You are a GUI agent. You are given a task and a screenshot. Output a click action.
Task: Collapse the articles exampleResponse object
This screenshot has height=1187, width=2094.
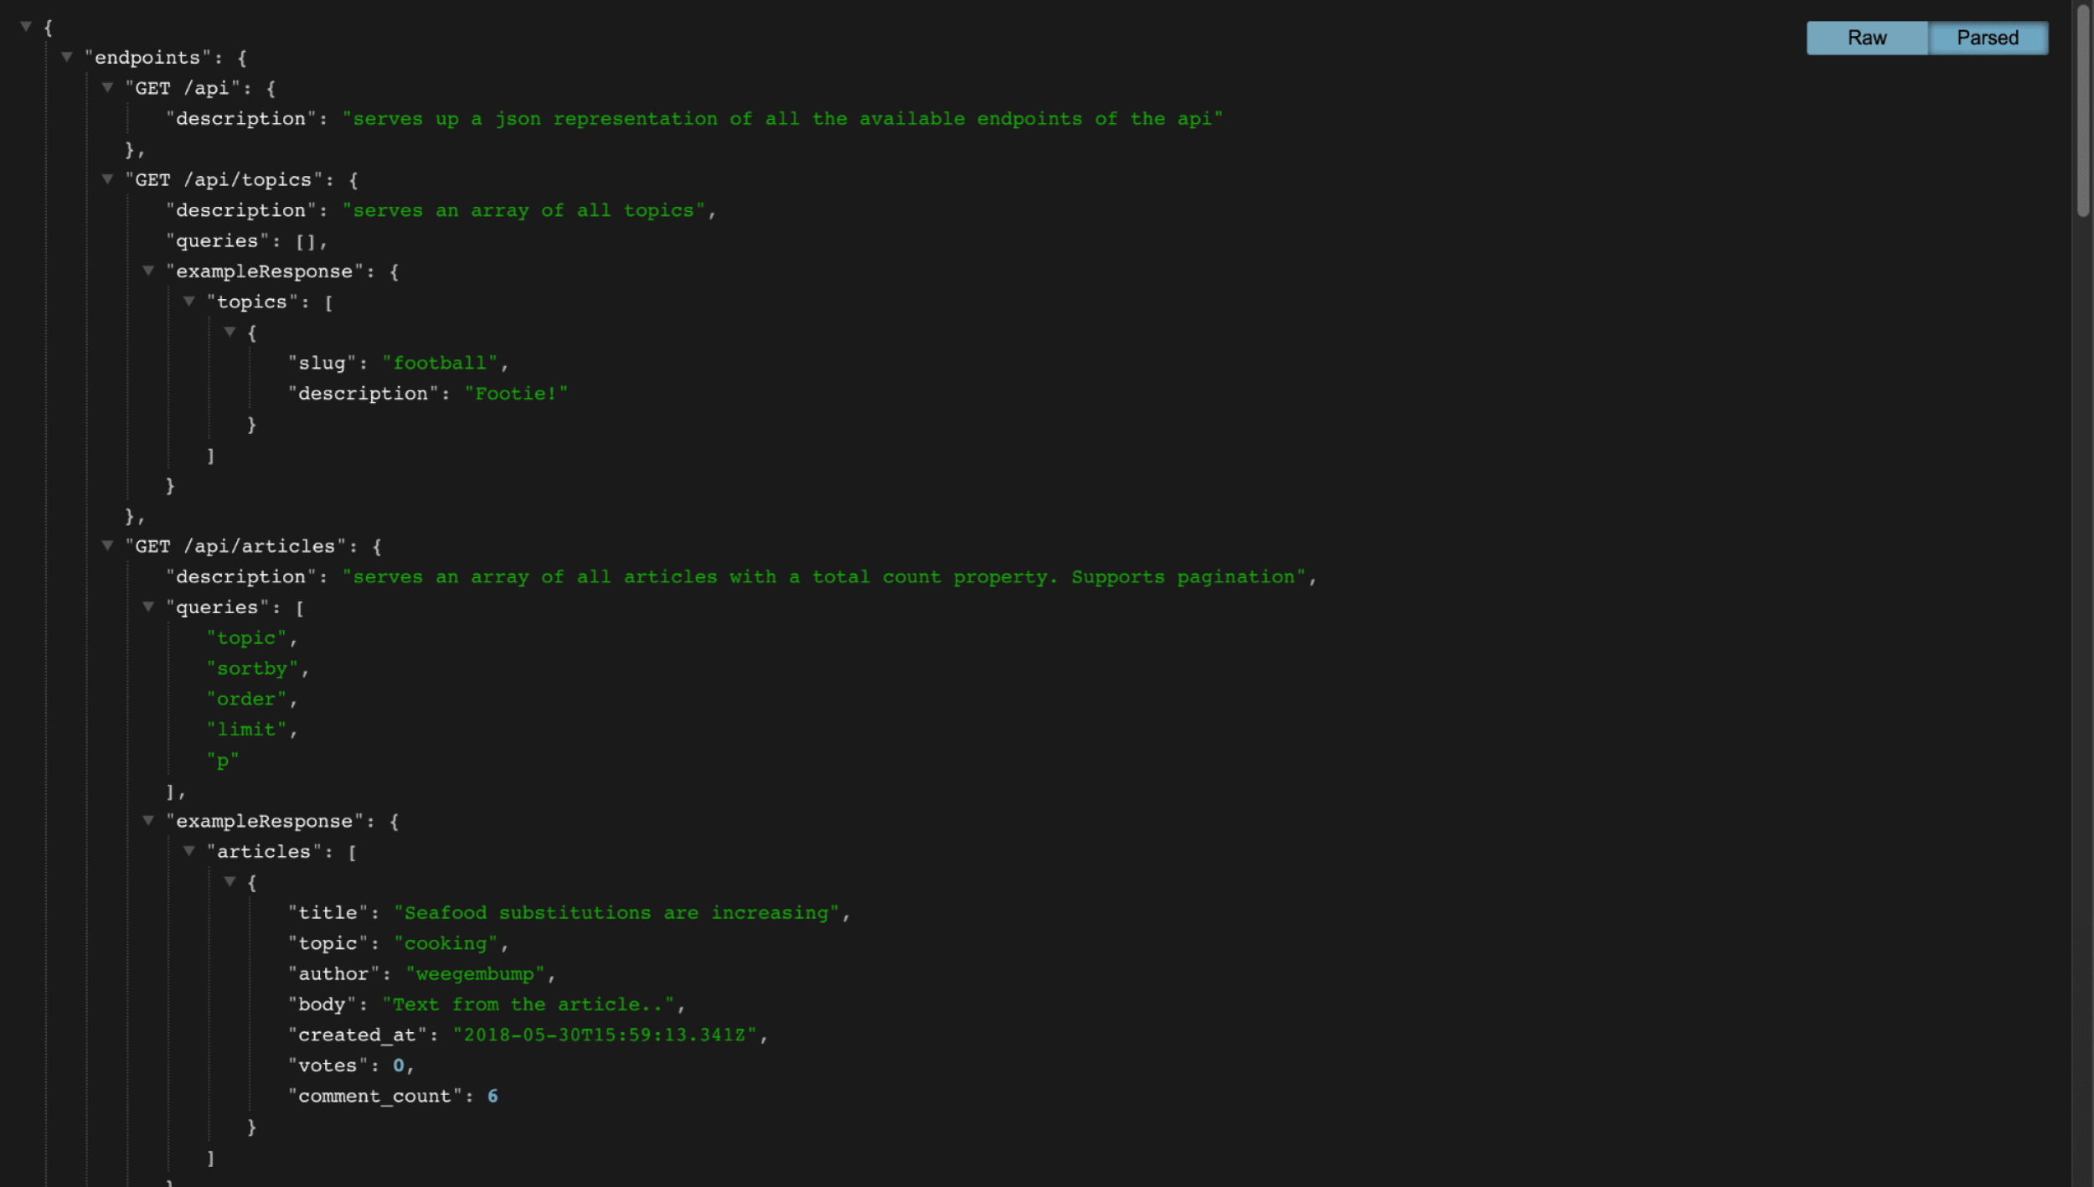pos(148,820)
